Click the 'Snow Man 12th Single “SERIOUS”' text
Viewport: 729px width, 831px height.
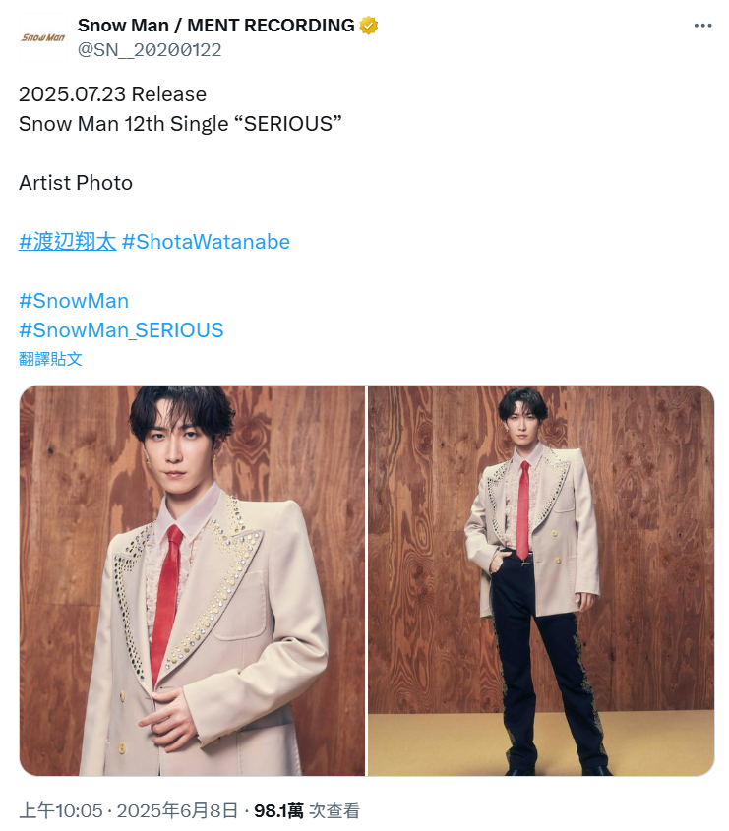[180, 124]
